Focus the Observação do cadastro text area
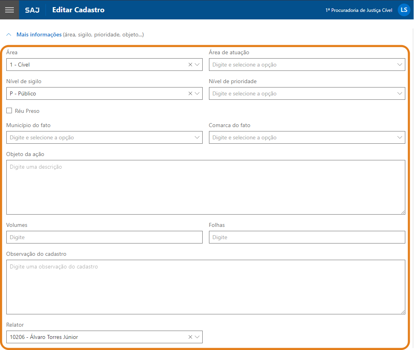Viewport: 414px width, 350px height. coord(205,287)
